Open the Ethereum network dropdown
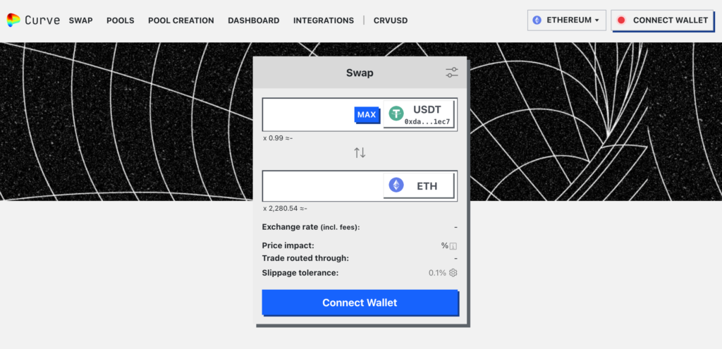722x349 pixels. tap(567, 20)
